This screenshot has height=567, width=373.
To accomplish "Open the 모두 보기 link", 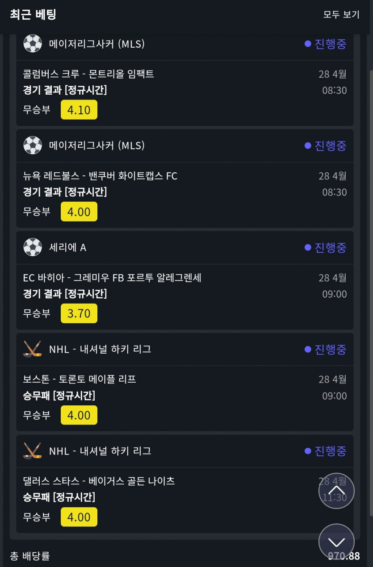I will tap(341, 14).
